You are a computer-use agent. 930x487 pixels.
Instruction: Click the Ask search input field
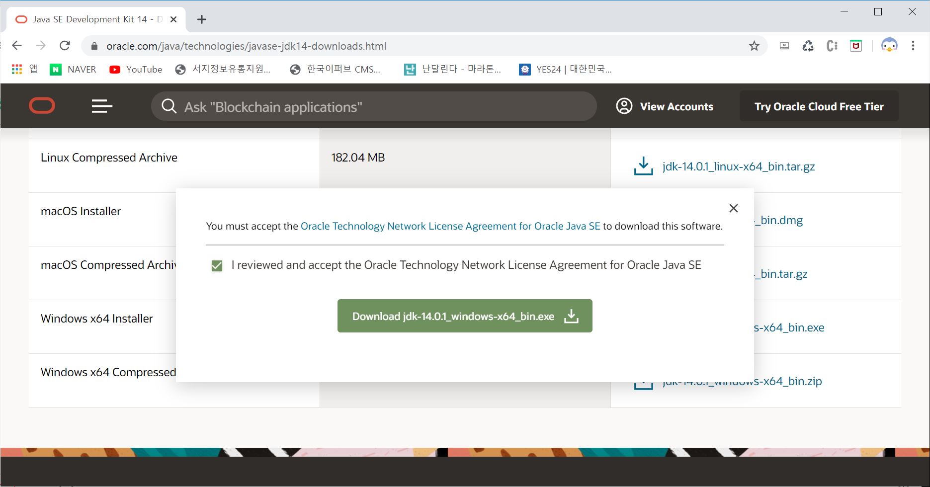point(374,106)
